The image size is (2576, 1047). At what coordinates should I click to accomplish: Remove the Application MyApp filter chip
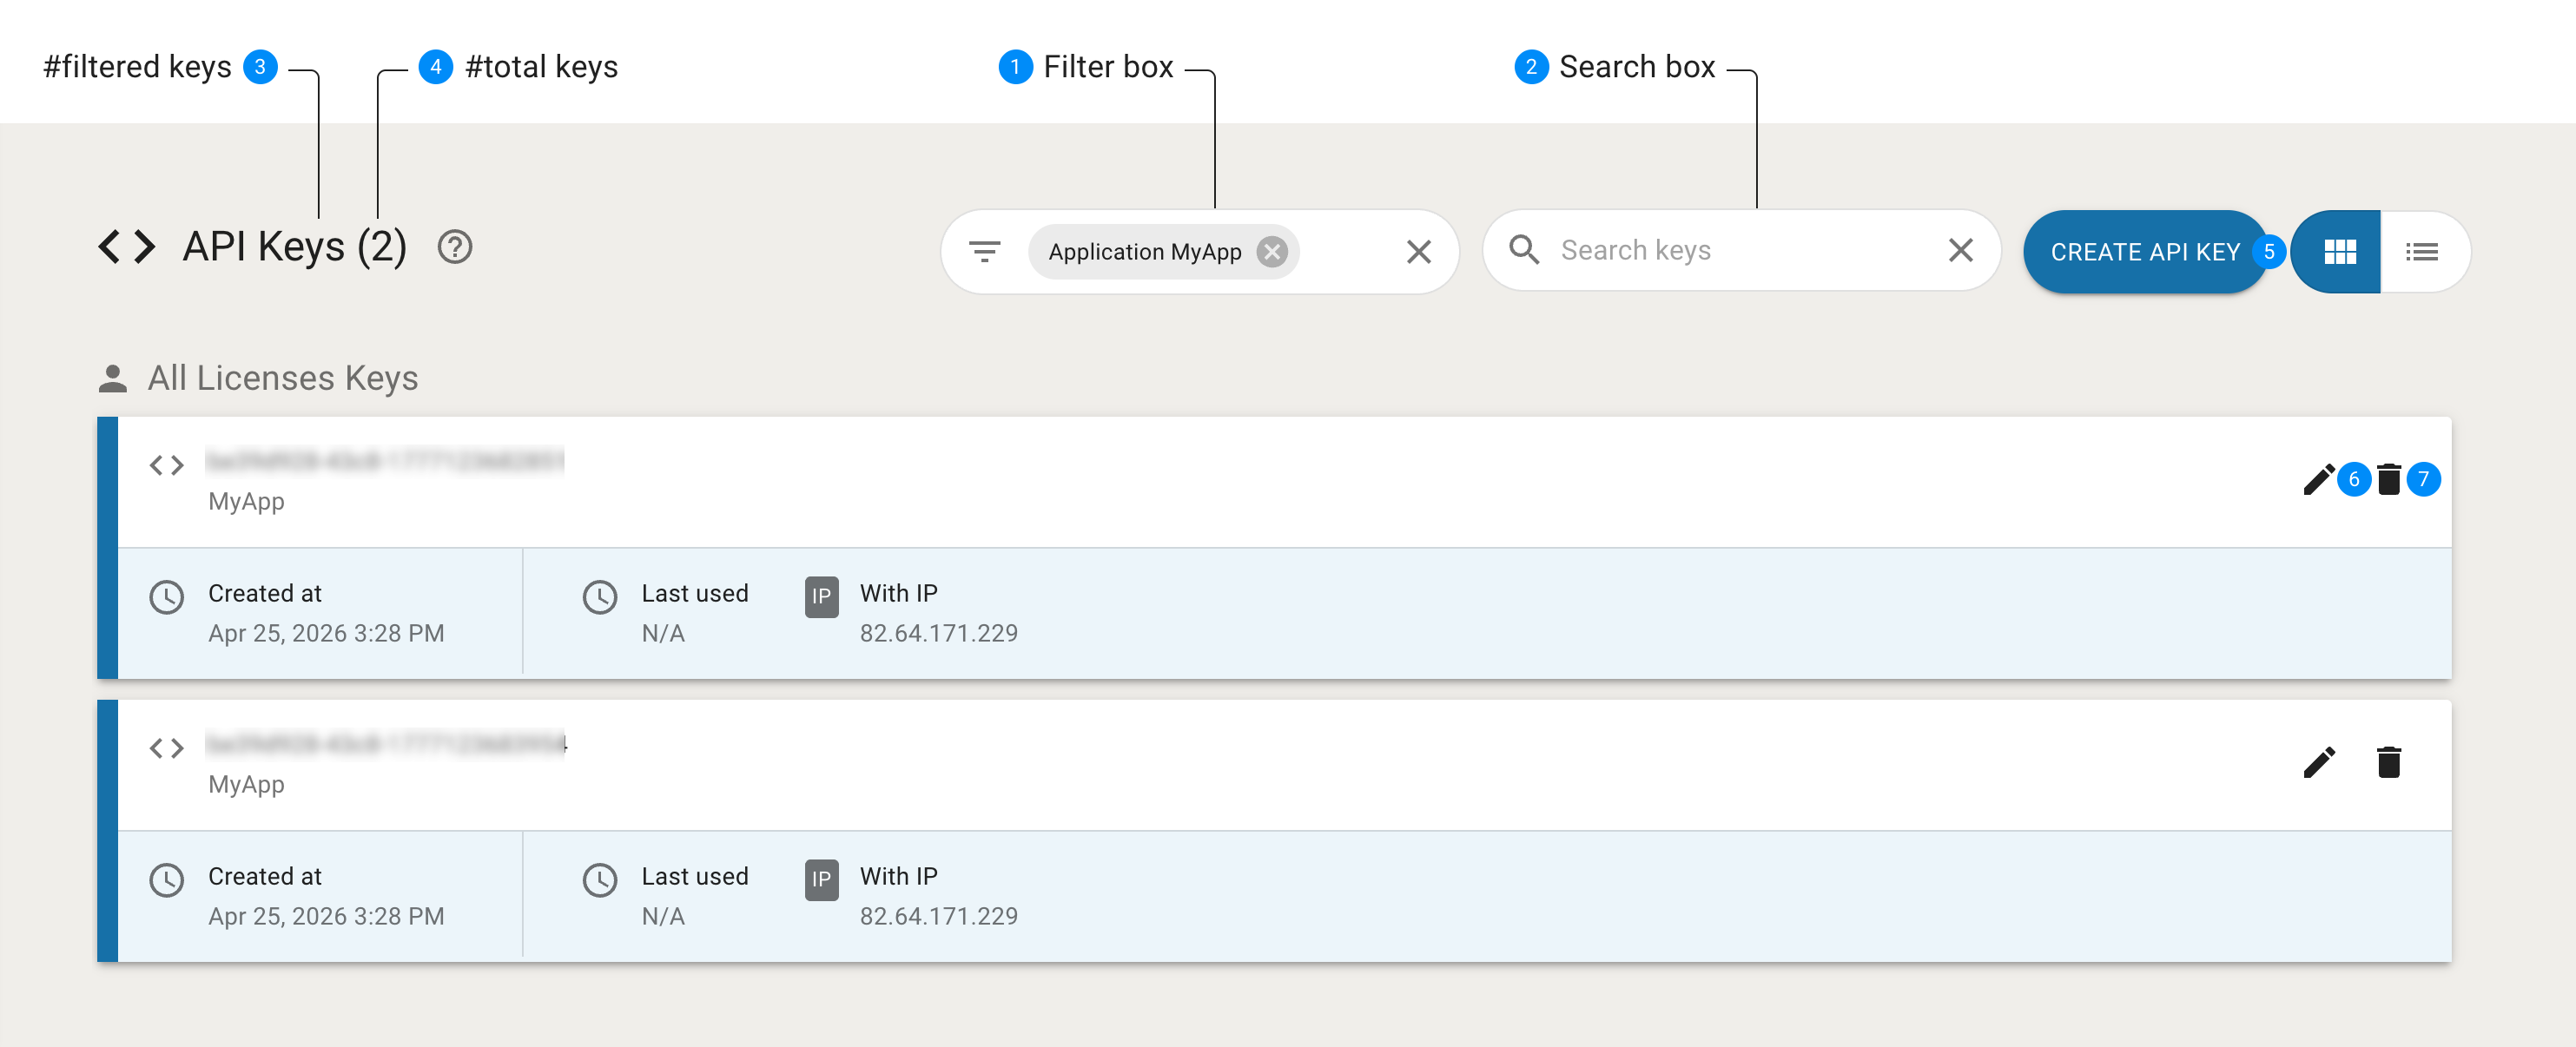pos(1272,252)
